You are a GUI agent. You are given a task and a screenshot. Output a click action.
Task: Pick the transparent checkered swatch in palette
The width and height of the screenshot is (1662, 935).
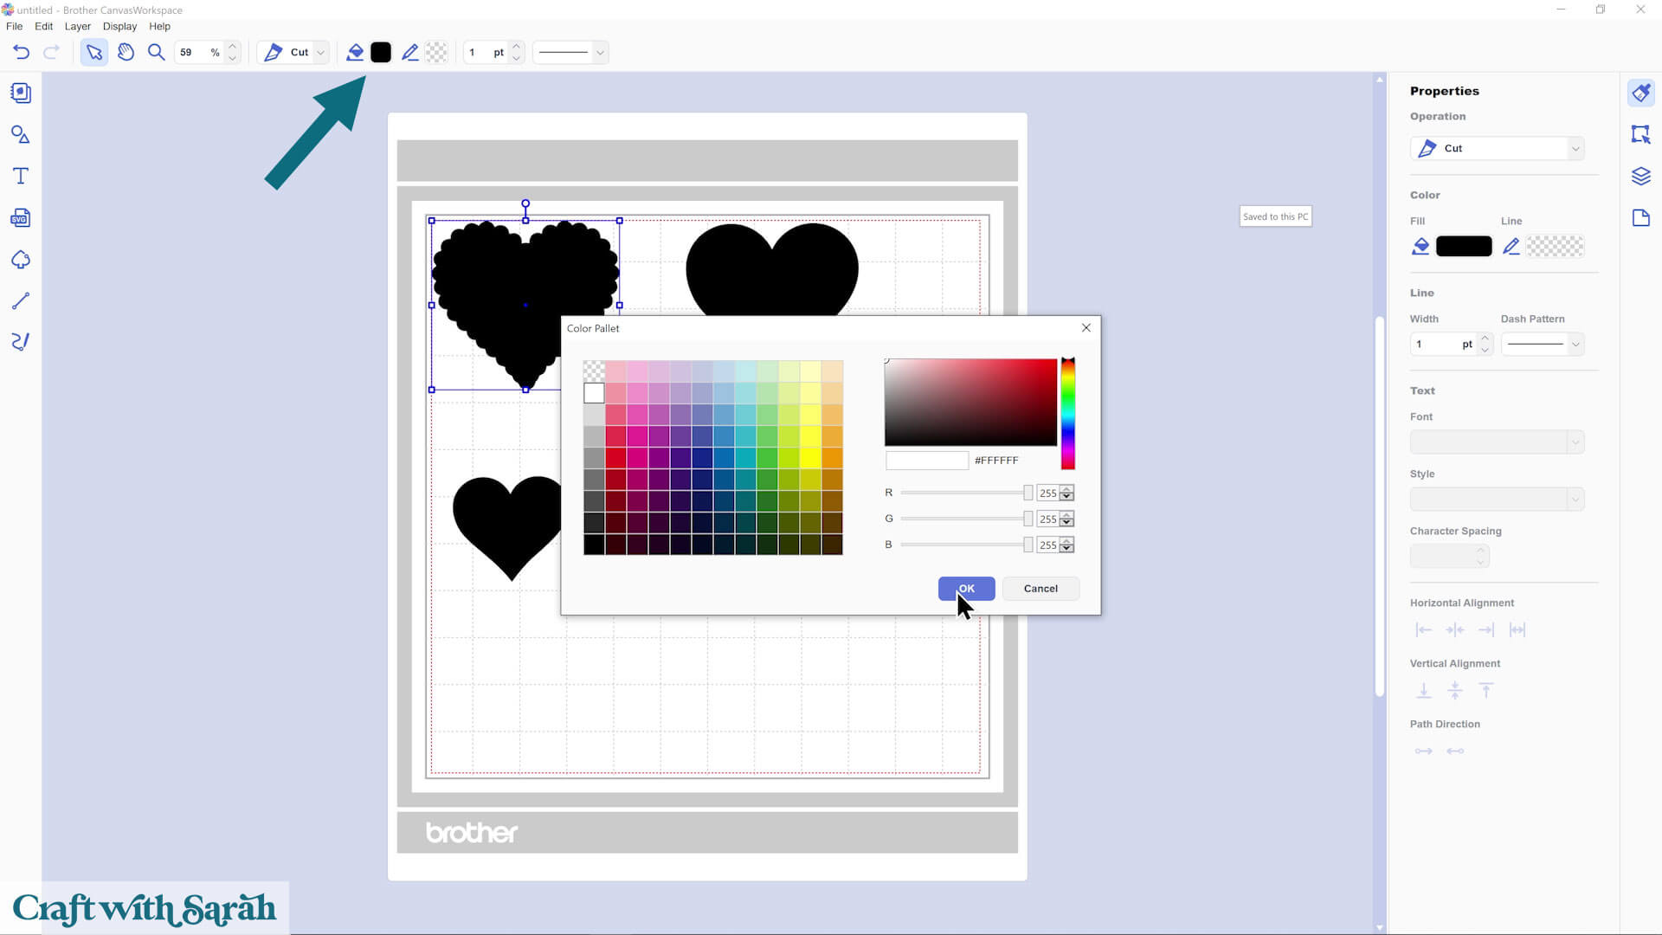point(594,371)
